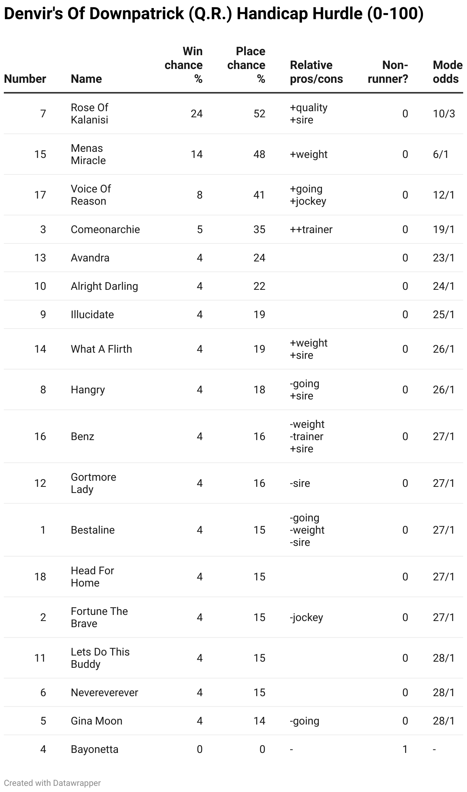Image resolution: width=467 pixels, height=792 pixels.
Task: Click the Relative pros/cons header
Action: click(x=317, y=72)
